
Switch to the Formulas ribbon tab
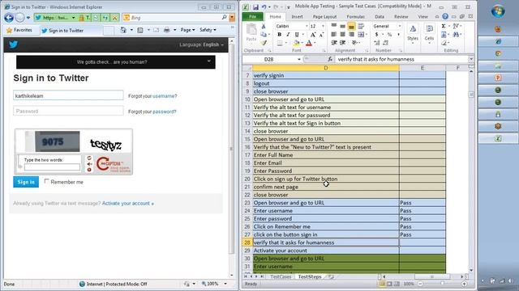click(x=355, y=16)
